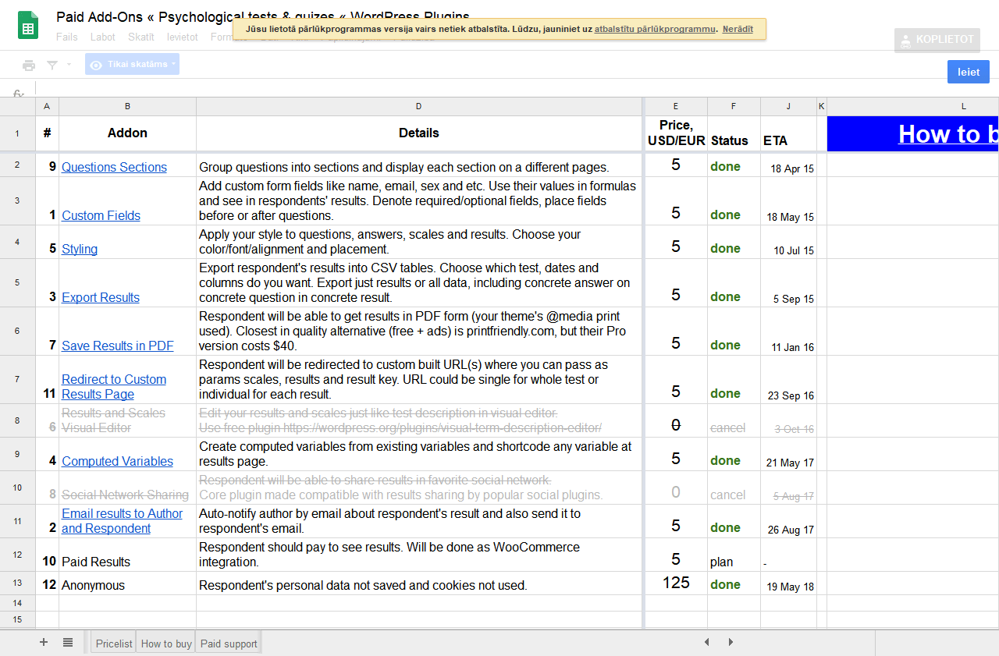999x656 pixels.
Task: Open the all sheets list icon
Action: point(68,642)
